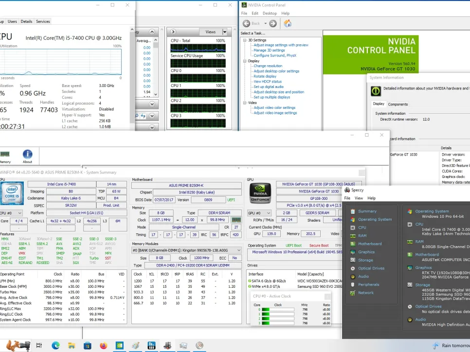Open Speccy Storage sidebar section
The height and width of the screenshot is (352, 470).
pyautogui.click(x=365, y=260)
